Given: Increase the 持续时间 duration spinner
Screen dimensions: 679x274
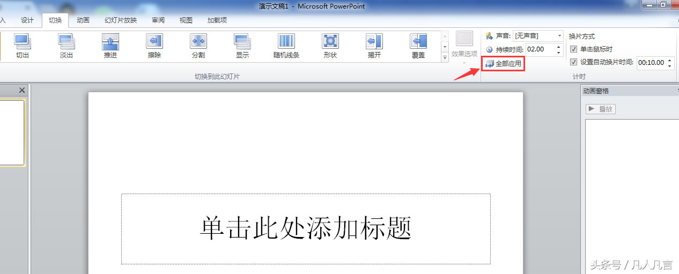Looking at the screenshot, I should pyautogui.click(x=560, y=47).
